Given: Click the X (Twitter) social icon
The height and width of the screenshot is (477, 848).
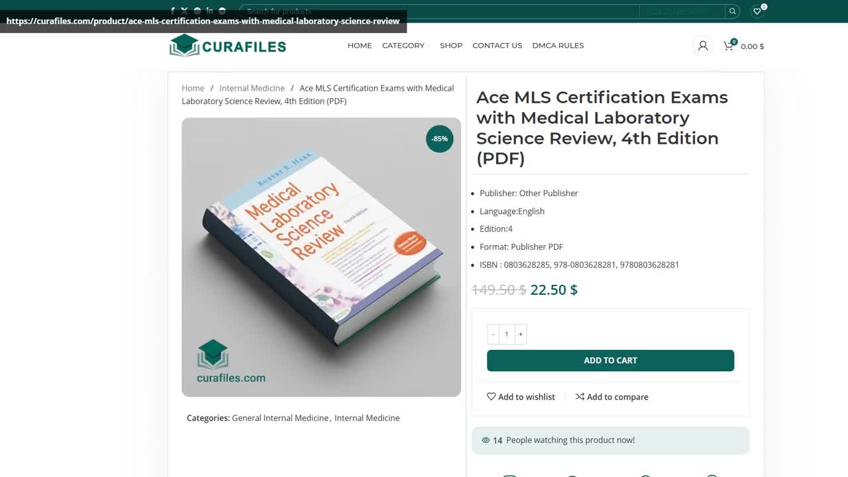Looking at the screenshot, I should [185, 11].
